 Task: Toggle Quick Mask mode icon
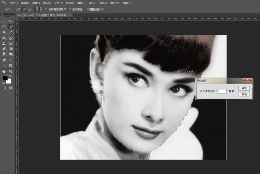pos(4,88)
